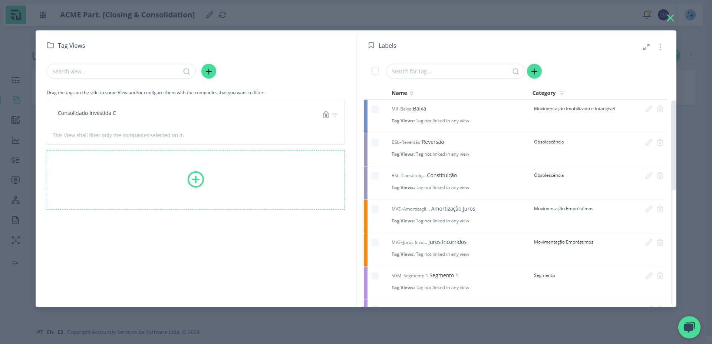Viewport: 712px width, 344px height.
Task: Check the Amortização Juros label checkbox
Action: click(x=375, y=209)
